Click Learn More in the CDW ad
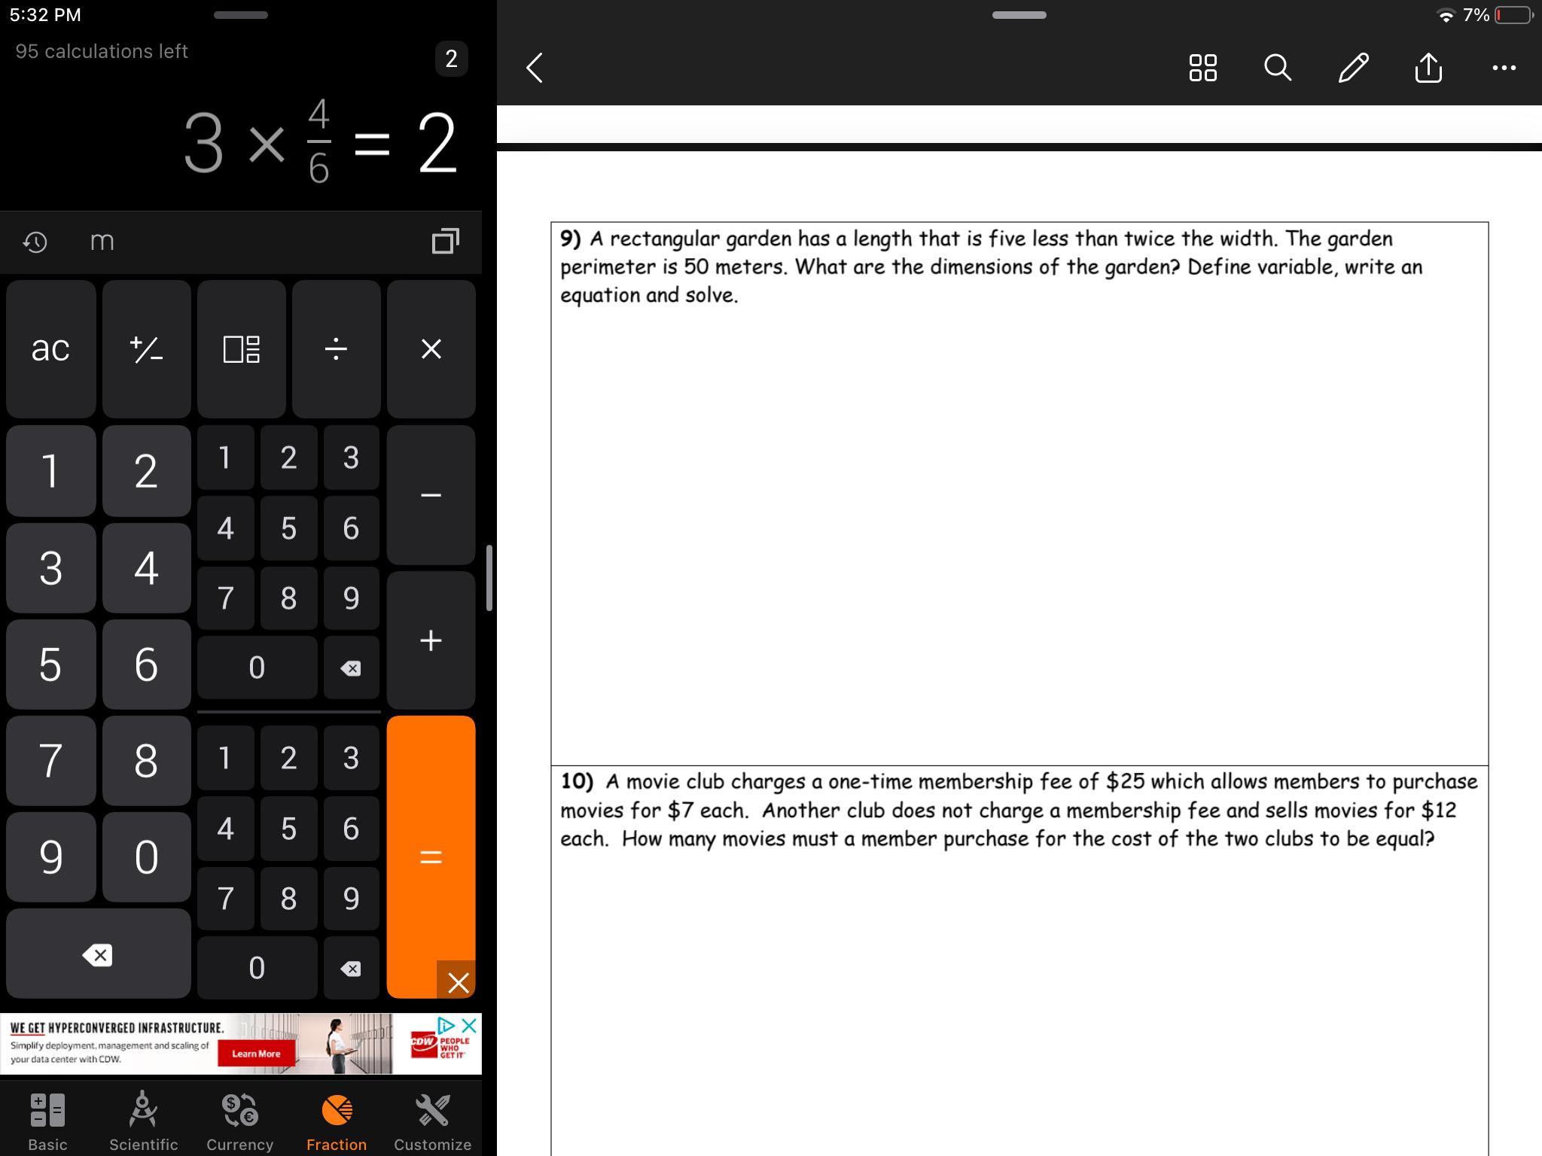1542x1156 pixels. (256, 1054)
